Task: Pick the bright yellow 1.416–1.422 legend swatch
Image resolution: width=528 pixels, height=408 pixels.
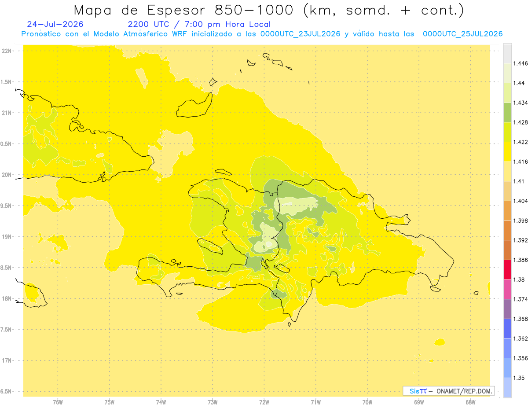Action: (x=507, y=152)
